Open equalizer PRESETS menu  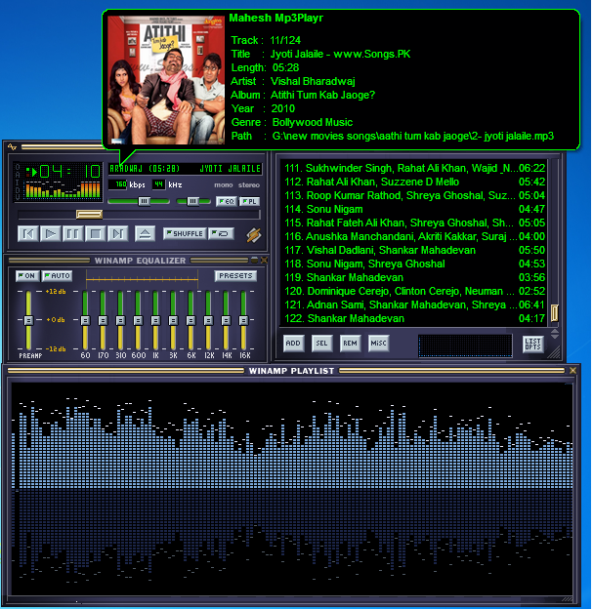point(235,276)
